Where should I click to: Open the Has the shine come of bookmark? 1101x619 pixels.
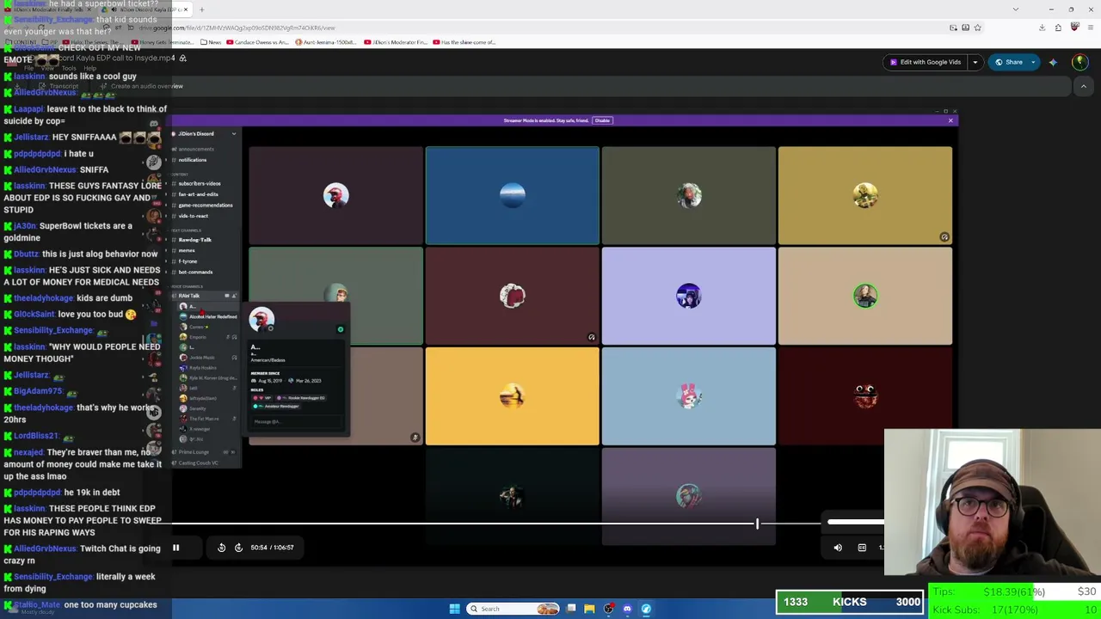click(x=464, y=42)
